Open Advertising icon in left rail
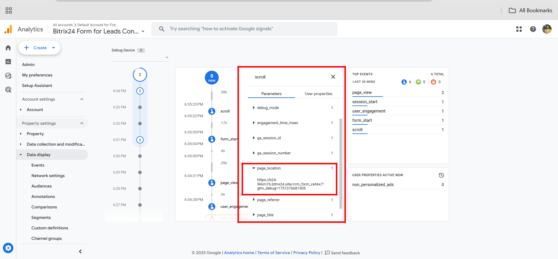 point(8,90)
